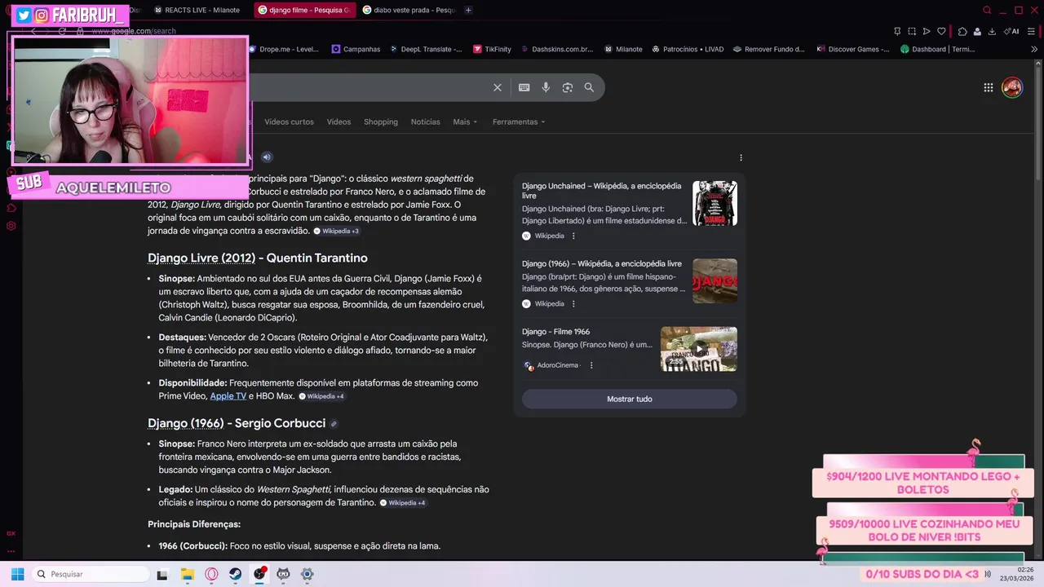Switch to REACTS LIVE - Milanote tab
The height and width of the screenshot is (587, 1044).
pos(197,10)
